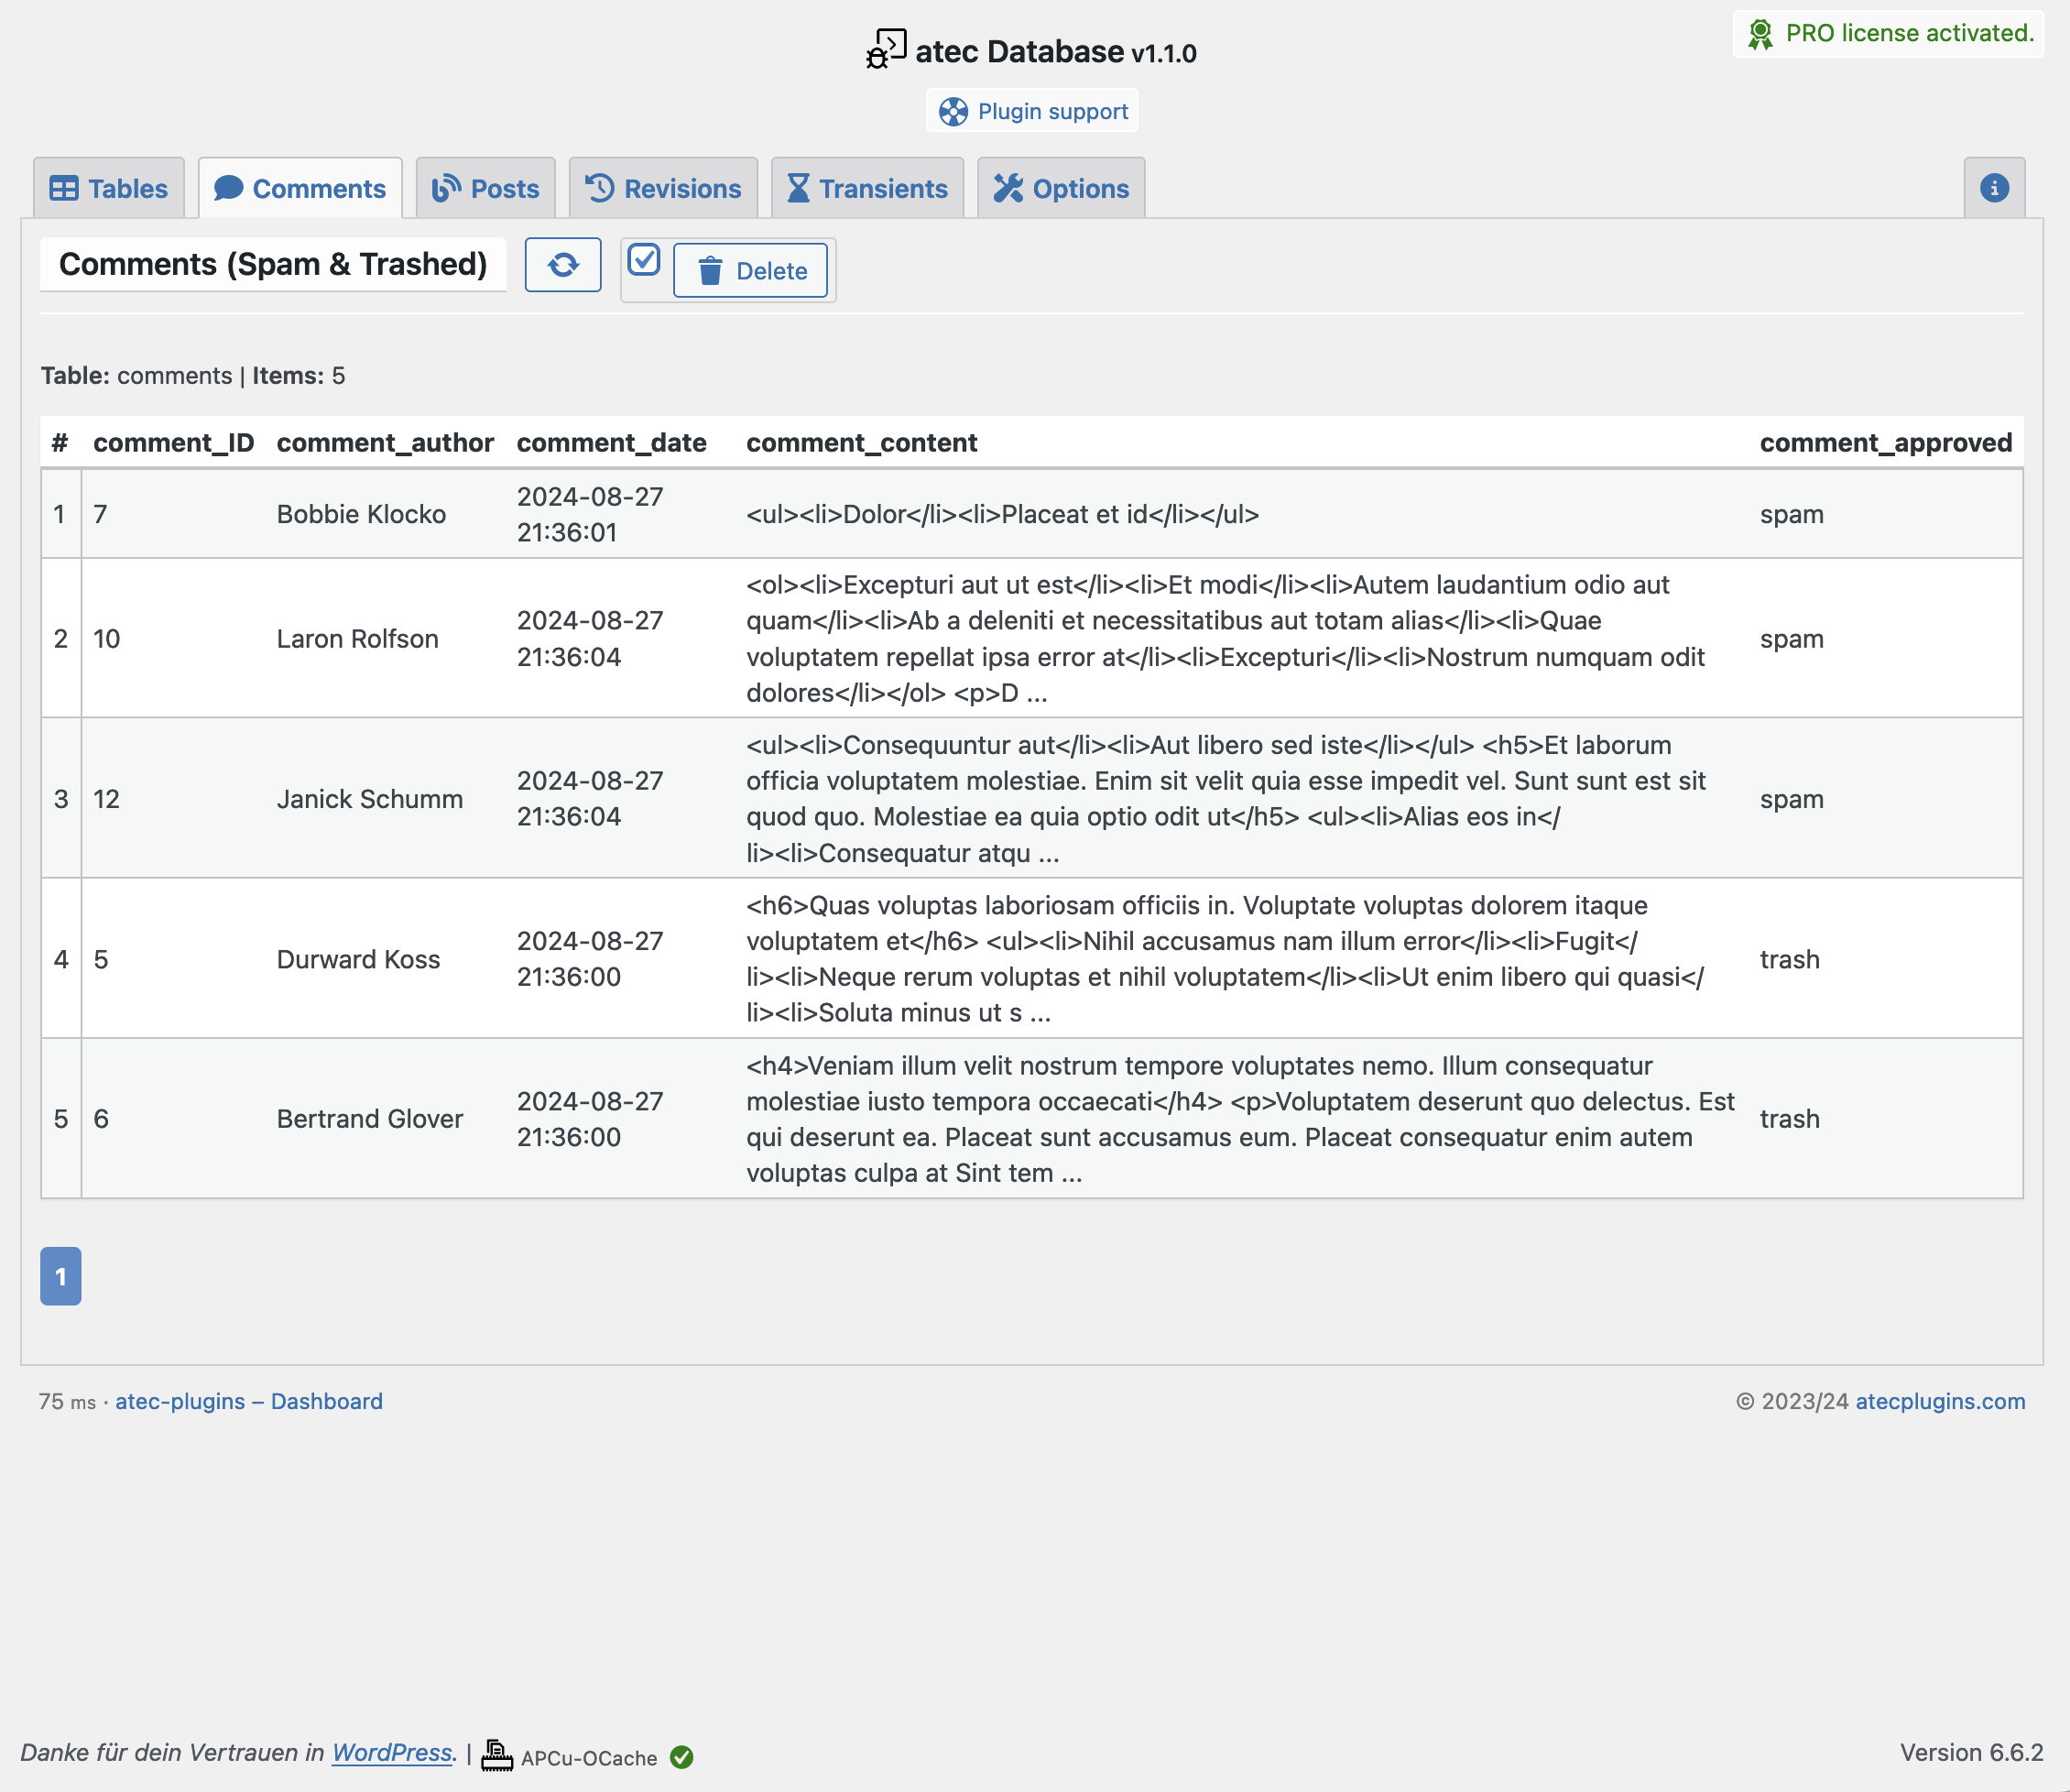Click the atec Database logo icon
The height and width of the screenshot is (1792, 2070).
tap(886, 50)
